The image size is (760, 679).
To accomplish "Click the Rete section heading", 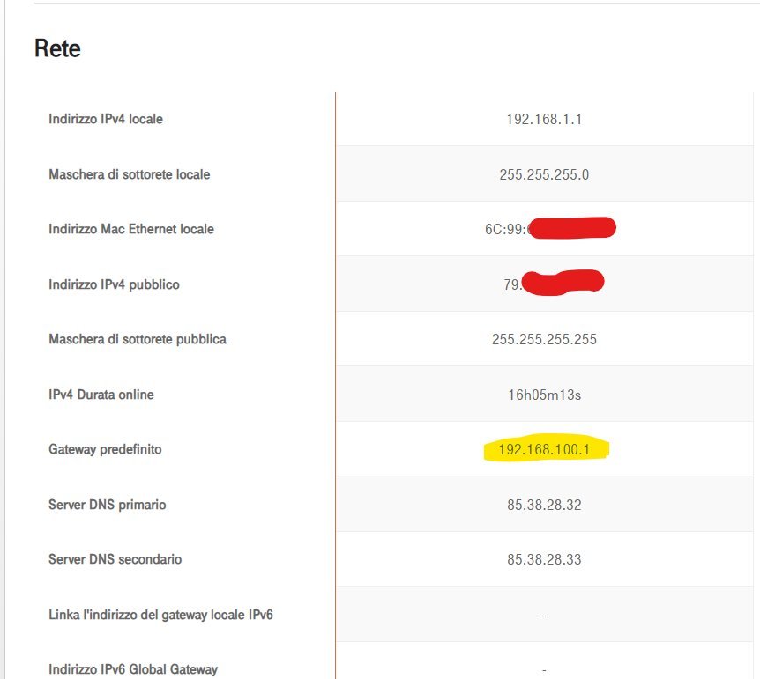I will point(57,48).
